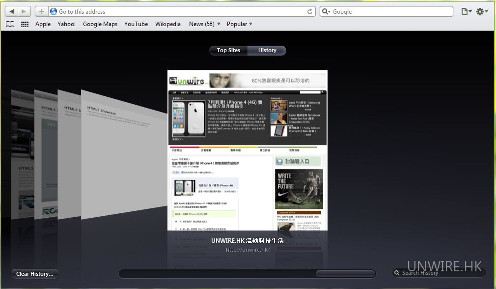This screenshot has width=496, height=289.
Task: Open Top Sites grid icon
Action: pos(25,24)
